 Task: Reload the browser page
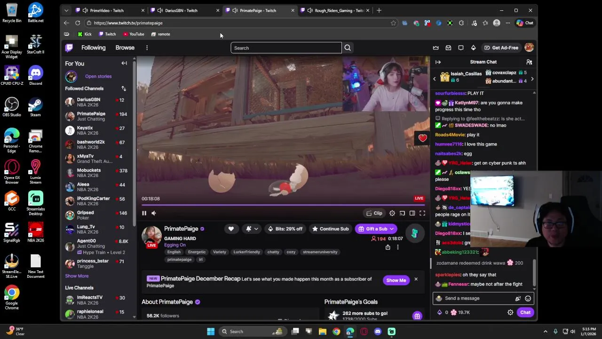78,23
